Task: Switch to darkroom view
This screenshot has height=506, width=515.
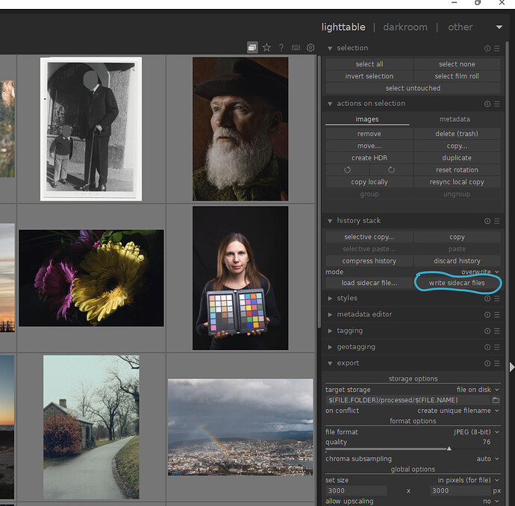Action: click(x=405, y=27)
